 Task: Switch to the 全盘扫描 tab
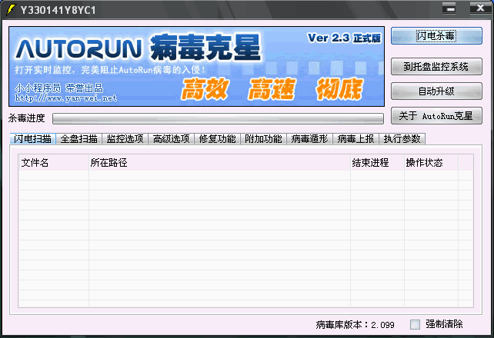point(78,139)
